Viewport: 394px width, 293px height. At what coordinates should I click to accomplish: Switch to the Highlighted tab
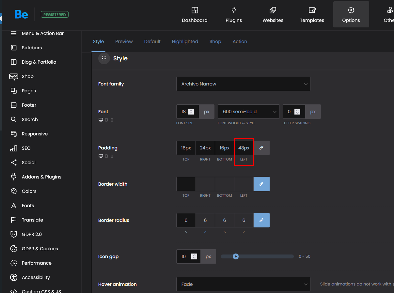pos(185,41)
